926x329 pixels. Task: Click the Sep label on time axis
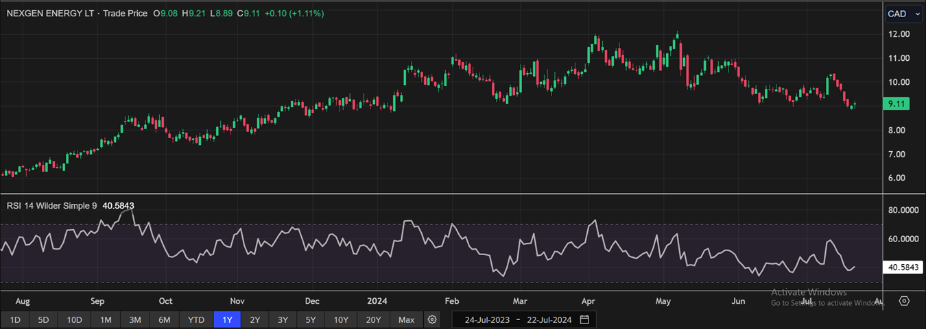(97, 301)
